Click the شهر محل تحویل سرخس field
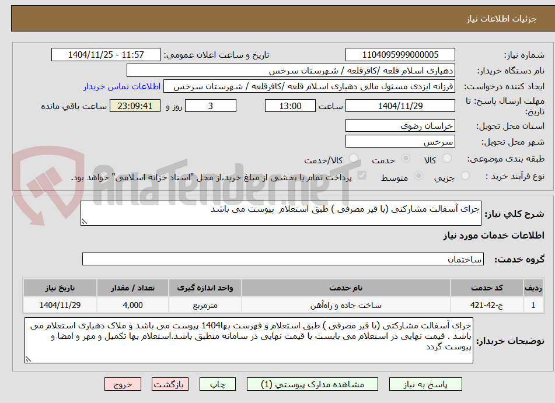This screenshot has height=403, width=555. click(x=400, y=141)
